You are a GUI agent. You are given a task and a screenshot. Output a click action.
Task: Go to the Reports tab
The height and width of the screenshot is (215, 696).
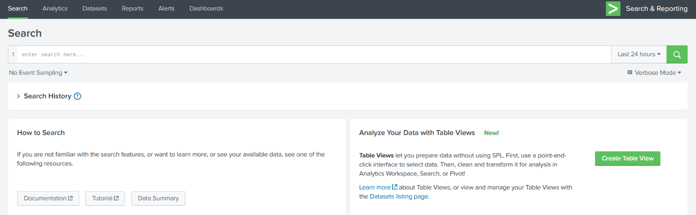[x=132, y=9]
